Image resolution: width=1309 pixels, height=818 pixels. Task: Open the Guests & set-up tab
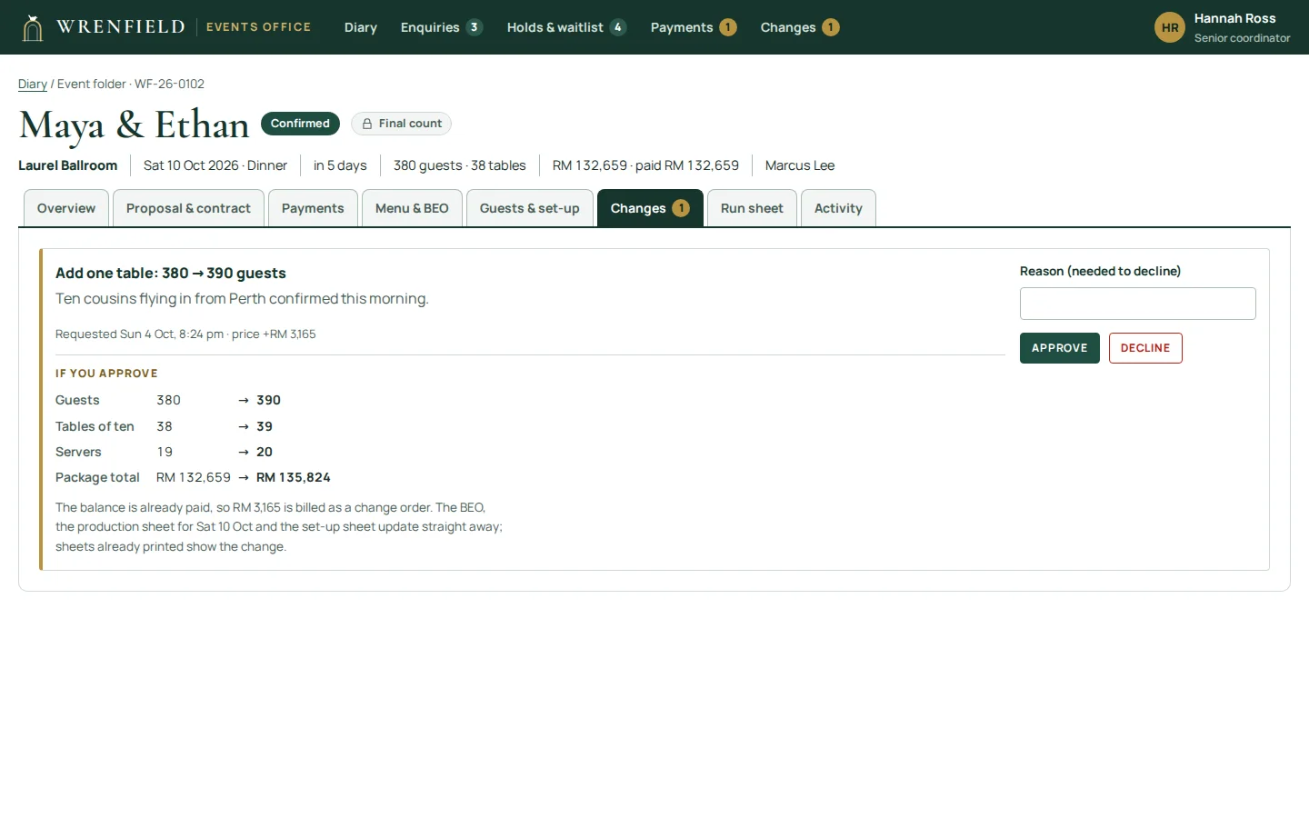530,208
